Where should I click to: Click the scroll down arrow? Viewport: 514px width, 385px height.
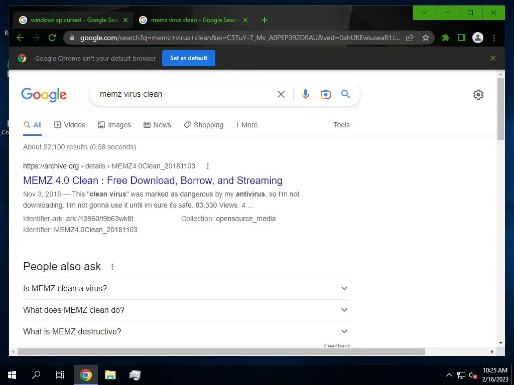[x=500, y=343]
